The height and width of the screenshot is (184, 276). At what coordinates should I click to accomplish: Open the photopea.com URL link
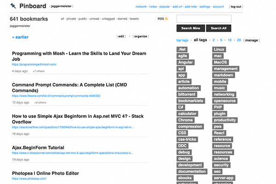29,178
